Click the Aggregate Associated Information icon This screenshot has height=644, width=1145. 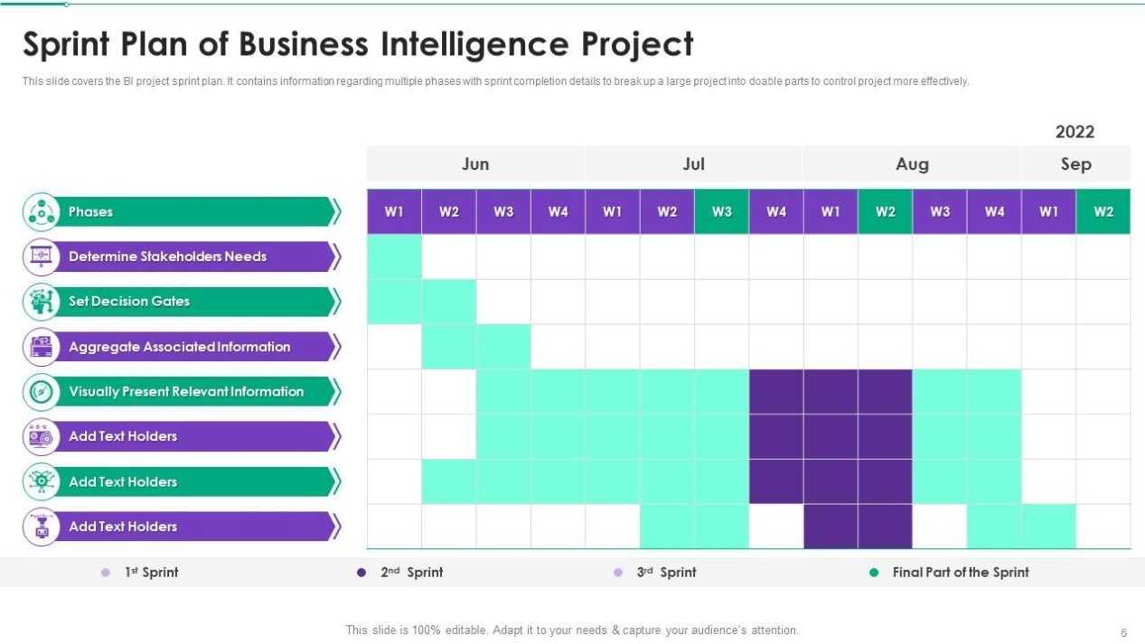pos(41,347)
